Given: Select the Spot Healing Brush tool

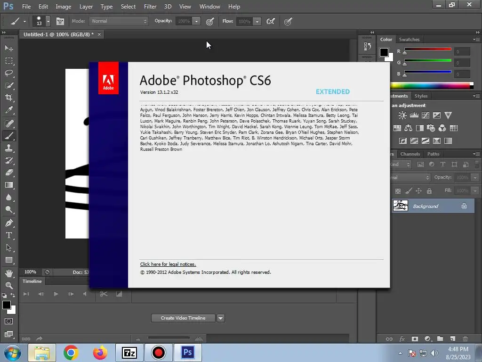Looking at the screenshot, I should [x=8, y=123].
